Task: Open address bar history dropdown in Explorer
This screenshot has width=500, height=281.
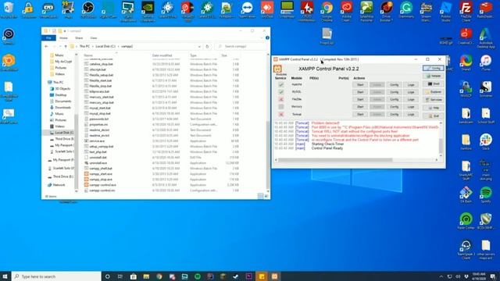Action: (199, 47)
